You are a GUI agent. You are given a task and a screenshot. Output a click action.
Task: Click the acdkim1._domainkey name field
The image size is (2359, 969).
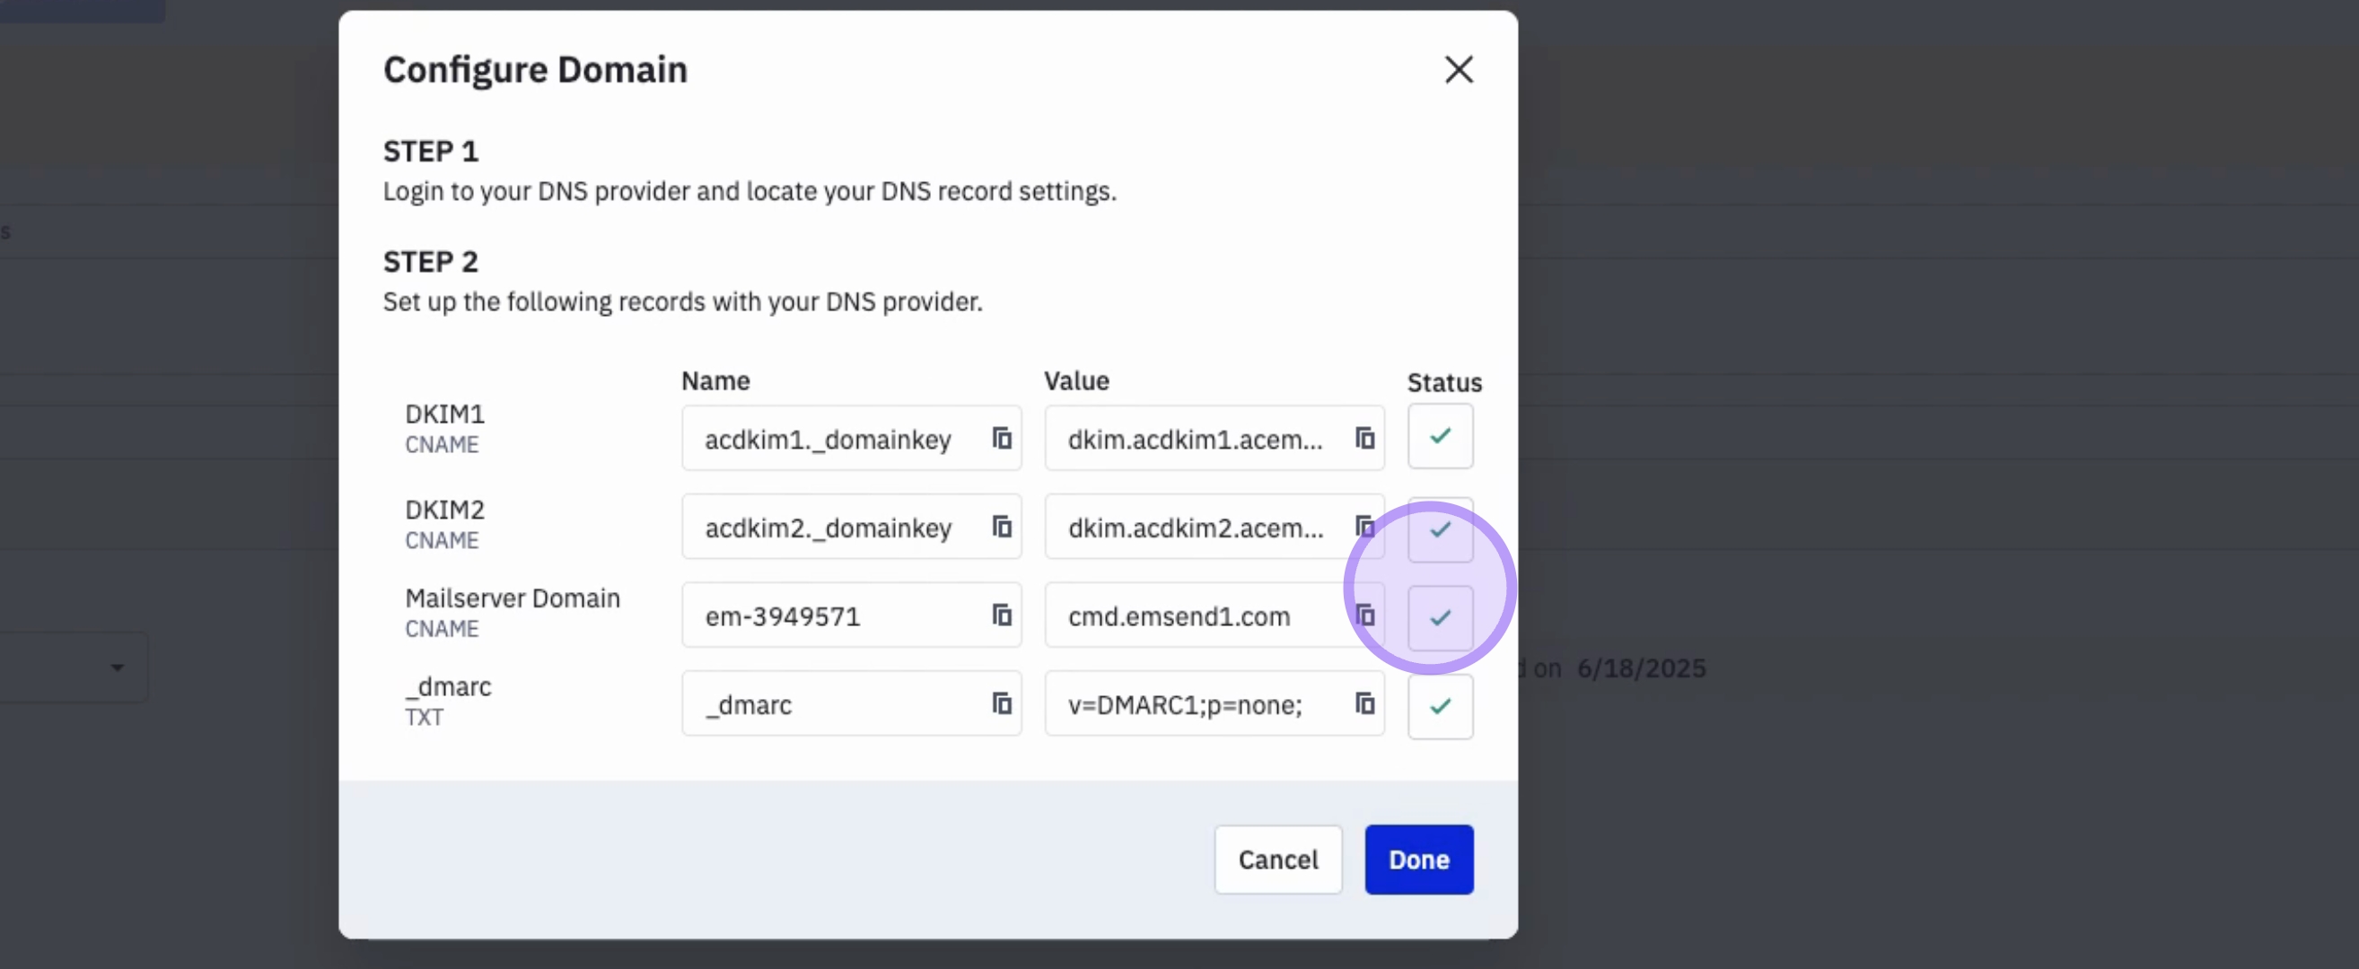(x=829, y=440)
